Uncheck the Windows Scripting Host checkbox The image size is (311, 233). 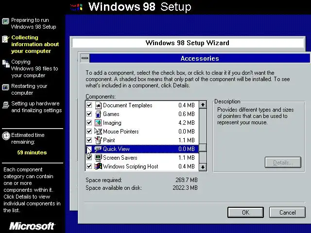pos(89,166)
